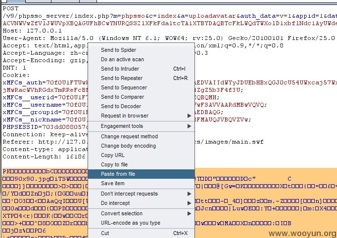
Task: Open Do intercept menu entry
Action: [141, 203]
